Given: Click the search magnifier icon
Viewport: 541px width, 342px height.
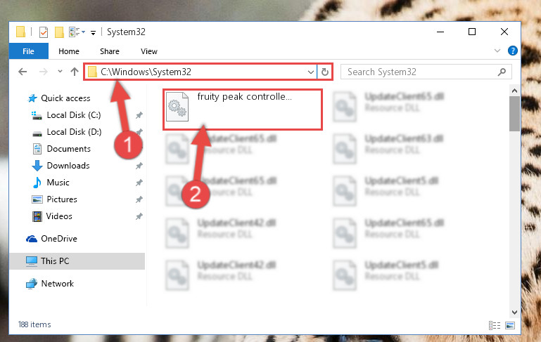Looking at the screenshot, I should tap(502, 72).
